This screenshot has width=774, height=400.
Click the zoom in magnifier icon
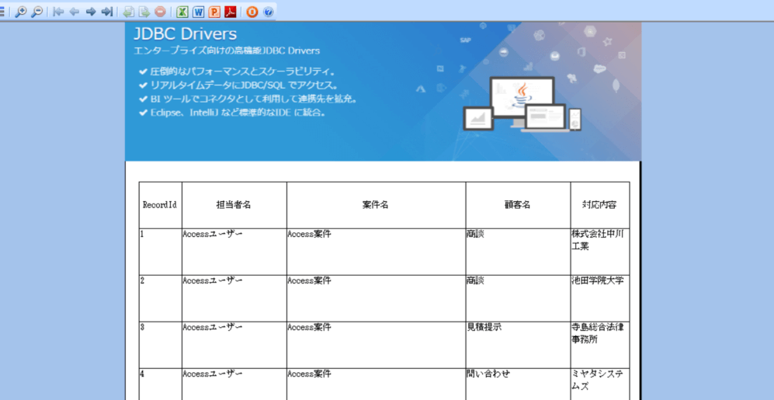click(21, 12)
